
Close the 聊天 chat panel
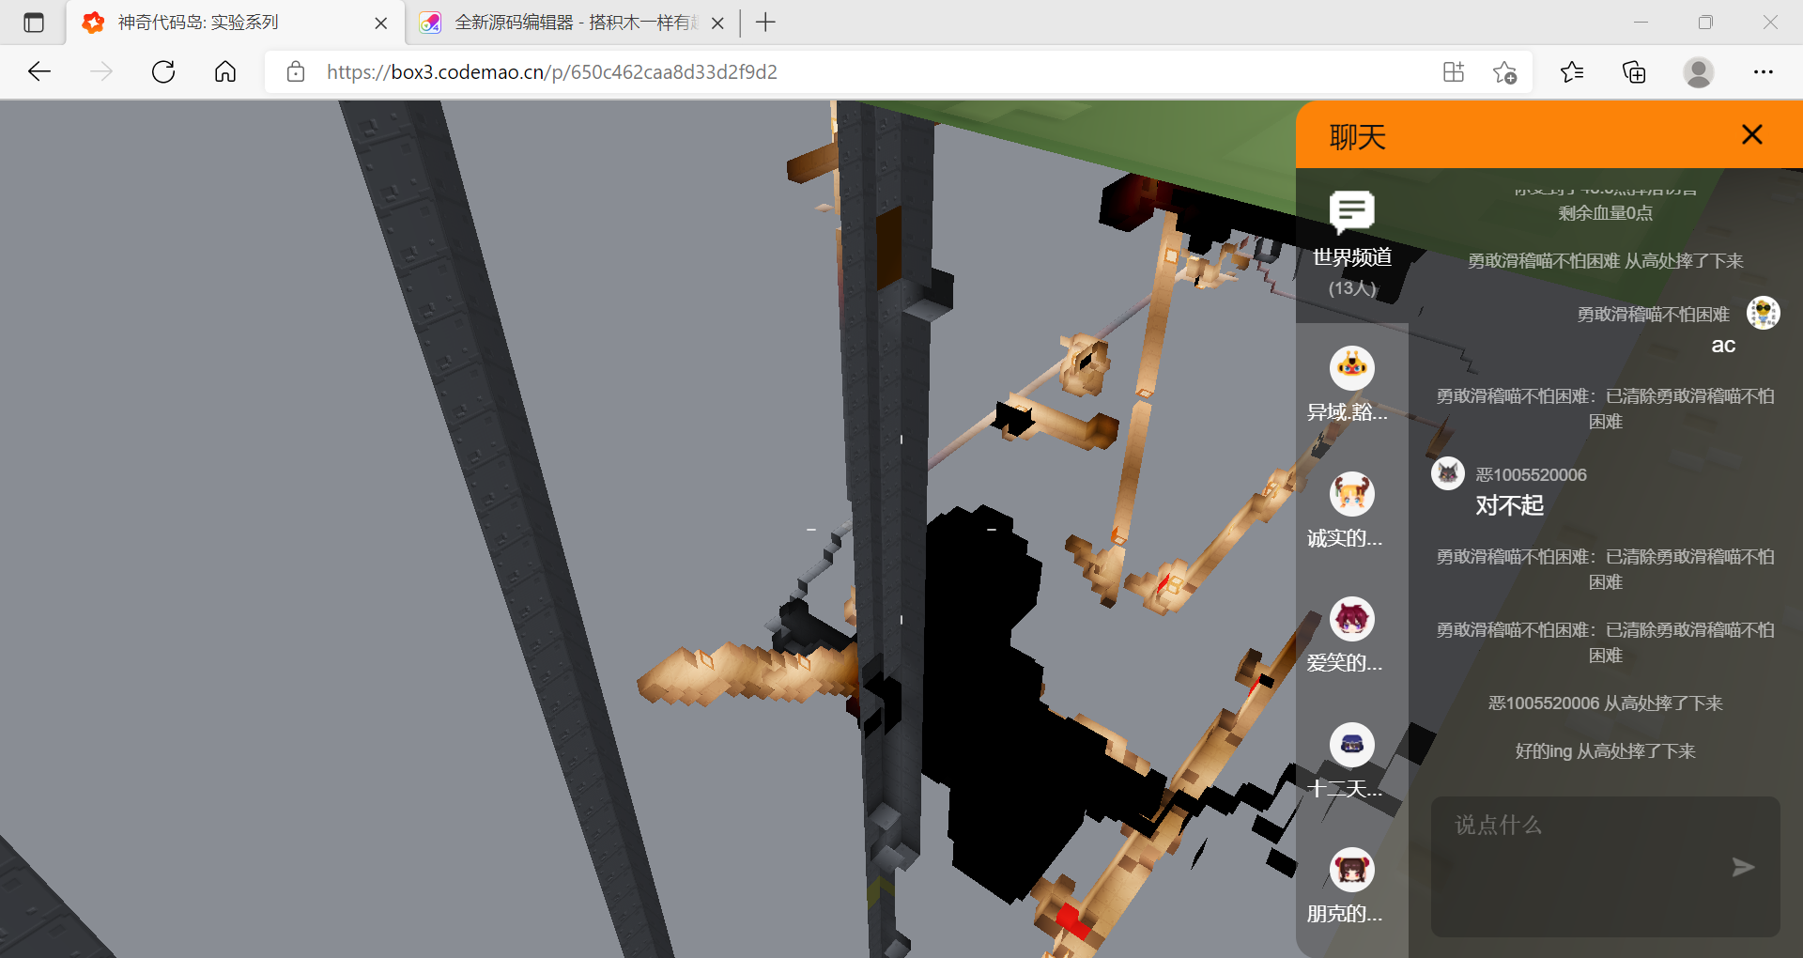click(x=1751, y=134)
